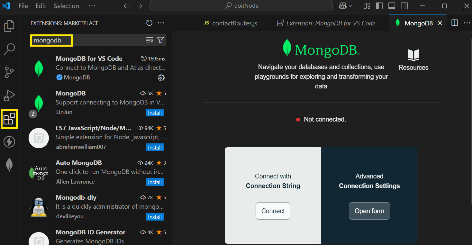The height and width of the screenshot is (245, 472).
Task: Click the Not connected status text
Action: 325,119
